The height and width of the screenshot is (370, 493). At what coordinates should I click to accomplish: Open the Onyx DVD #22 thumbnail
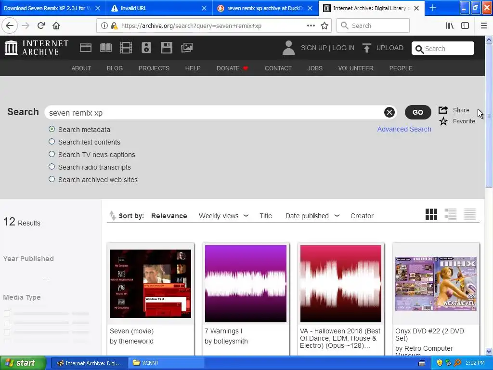[436, 284]
